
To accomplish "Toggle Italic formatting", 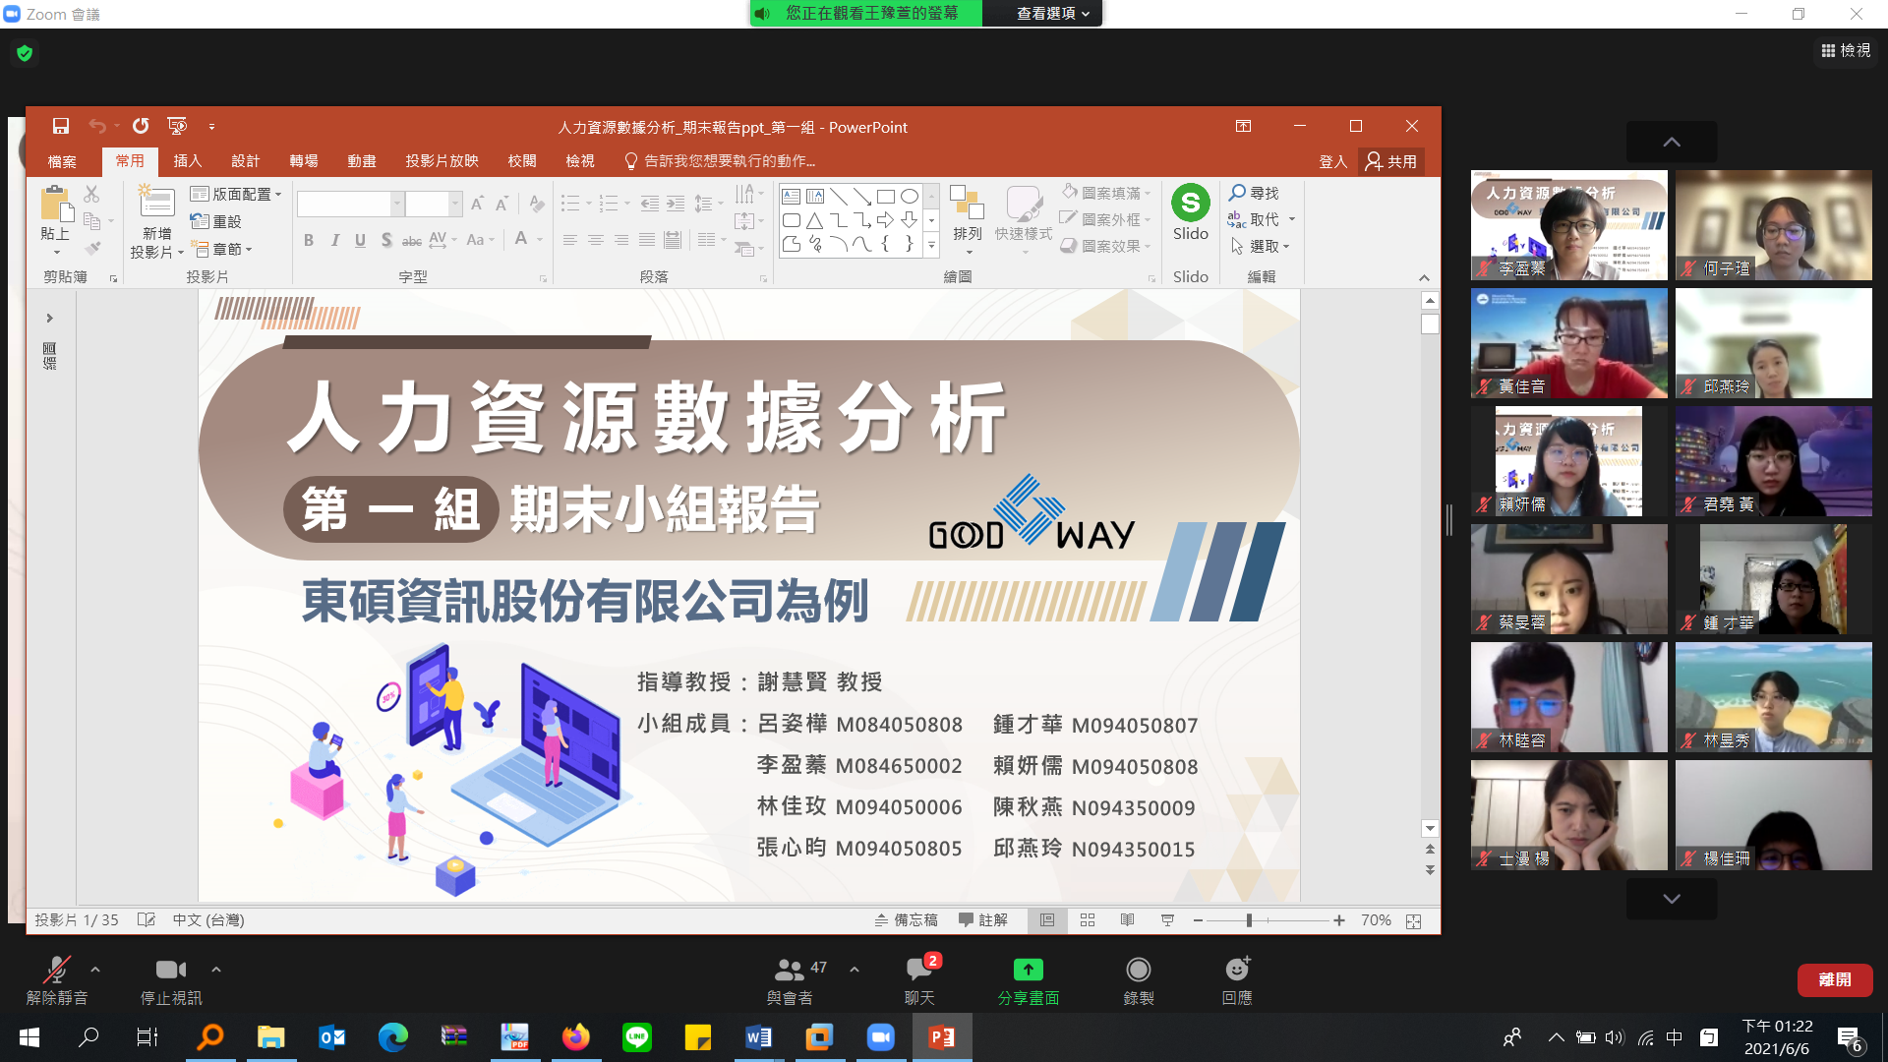I will [x=334, y=239].
